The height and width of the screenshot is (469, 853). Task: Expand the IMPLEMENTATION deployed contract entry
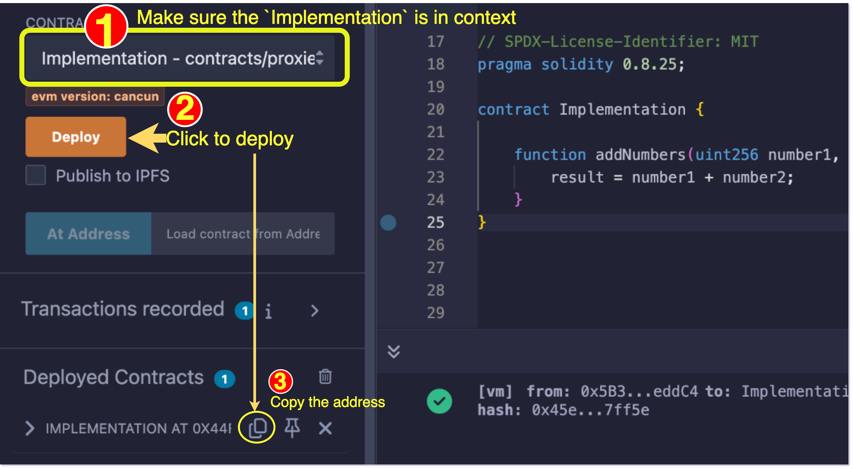[29, 429]
